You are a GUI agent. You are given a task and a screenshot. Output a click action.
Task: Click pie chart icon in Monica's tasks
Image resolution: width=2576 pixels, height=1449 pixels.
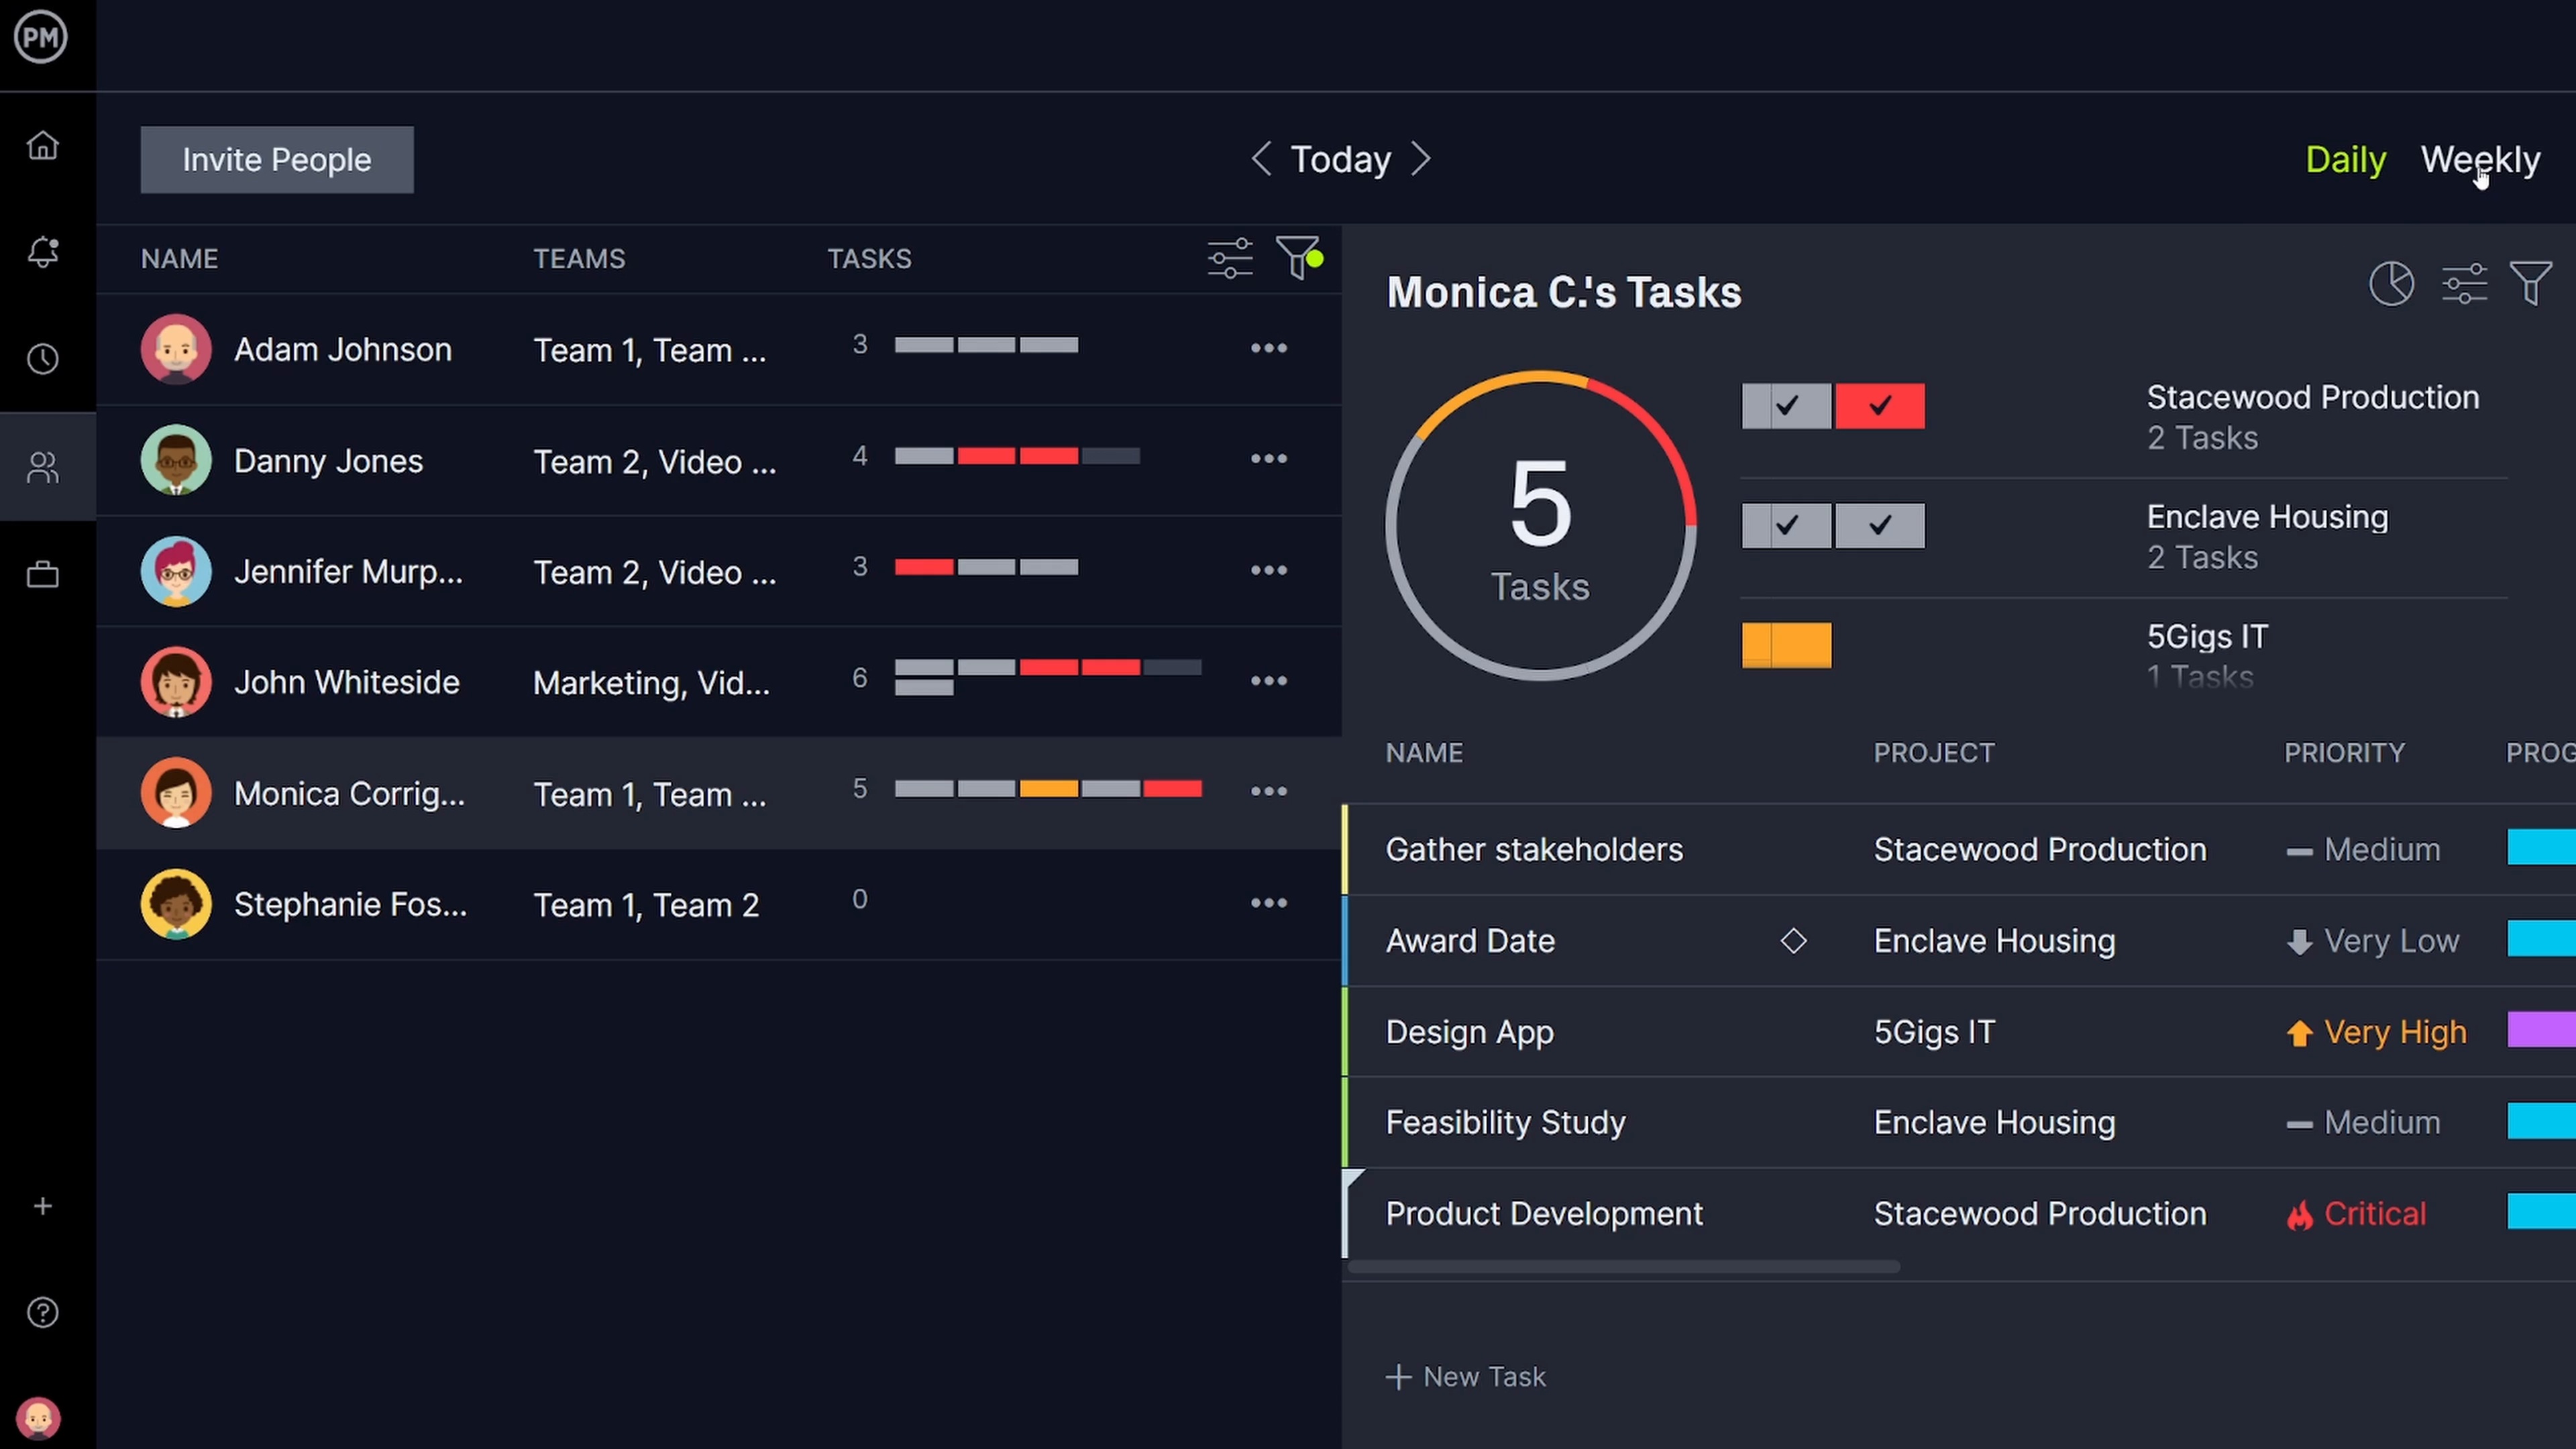click(x=2391, y=284)
